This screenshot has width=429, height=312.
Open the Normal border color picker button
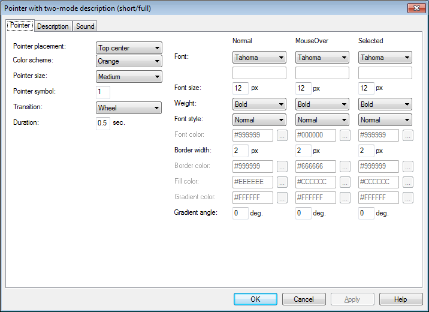[282, 167]
